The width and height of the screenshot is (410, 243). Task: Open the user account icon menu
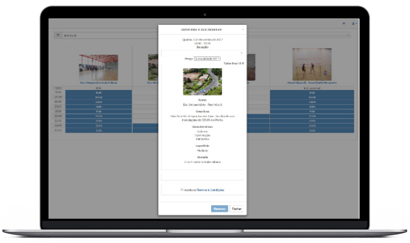[355, 23]
